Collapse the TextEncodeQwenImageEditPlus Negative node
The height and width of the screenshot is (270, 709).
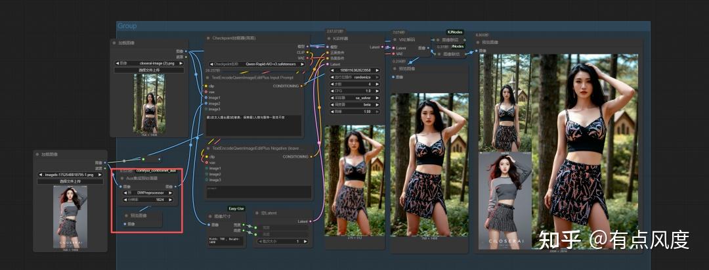pos(207,148)
